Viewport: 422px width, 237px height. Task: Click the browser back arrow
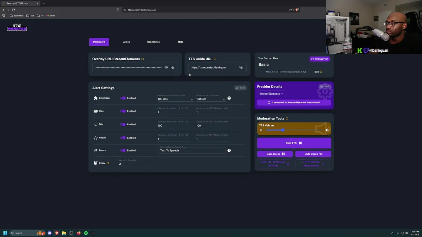pyautogui.click(x=4, y=10)
